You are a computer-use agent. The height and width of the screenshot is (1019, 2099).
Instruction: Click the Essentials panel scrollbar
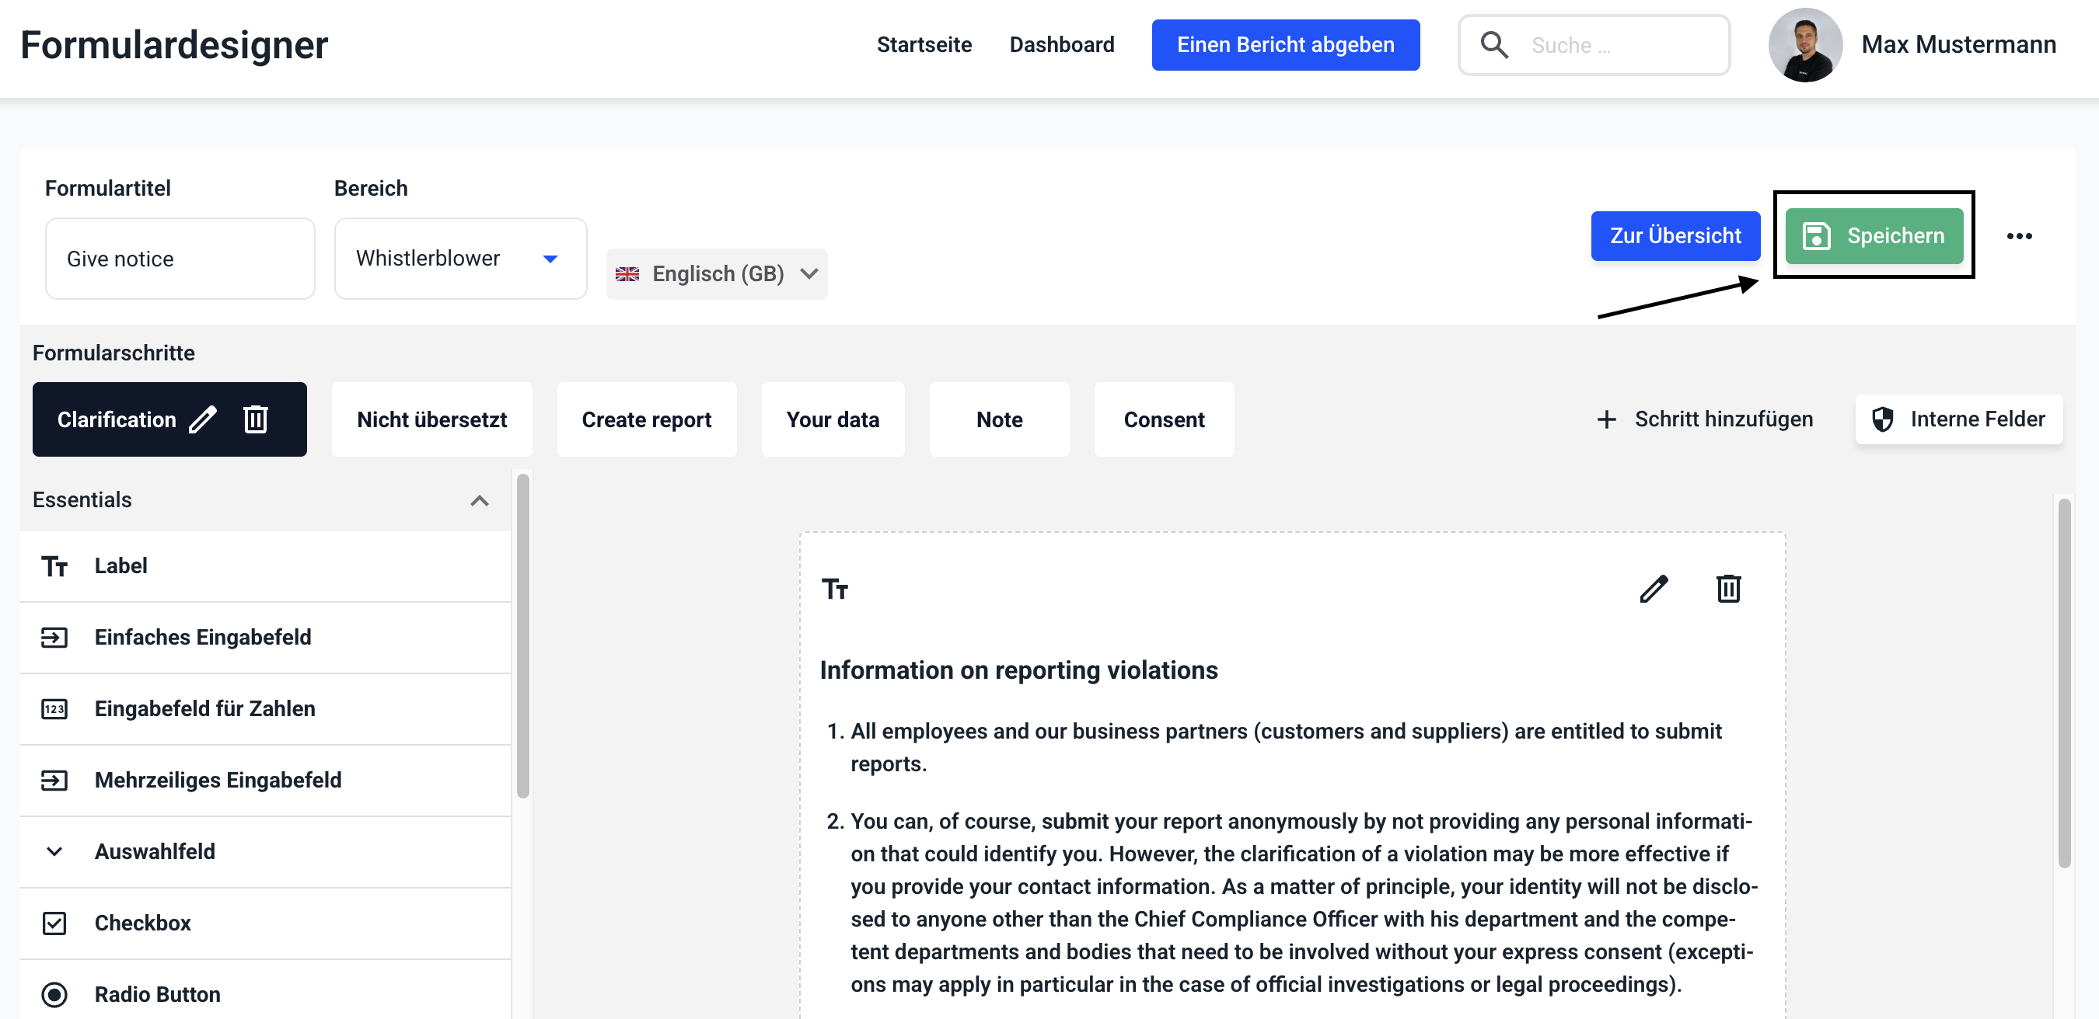[x=522, y=635]
